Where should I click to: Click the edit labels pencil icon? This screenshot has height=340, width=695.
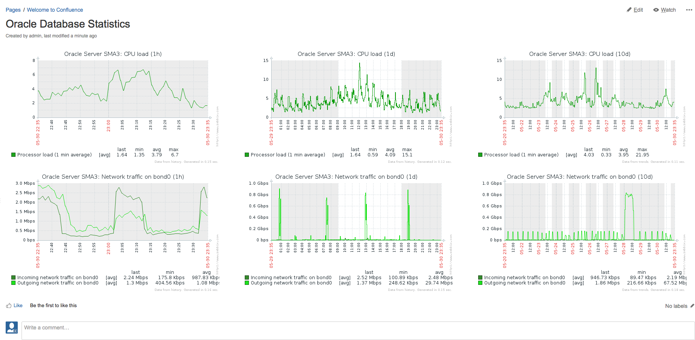tap(692, 306)
